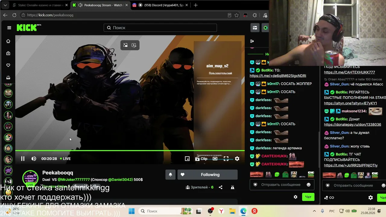Toggle theater mode in player
The width and height of the screenshot is (386, 217).
[215, 159]
